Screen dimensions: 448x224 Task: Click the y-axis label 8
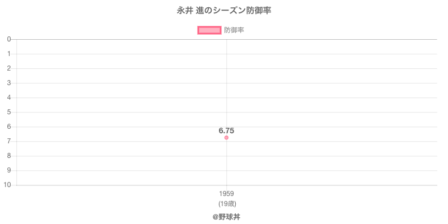pos(10,156)
